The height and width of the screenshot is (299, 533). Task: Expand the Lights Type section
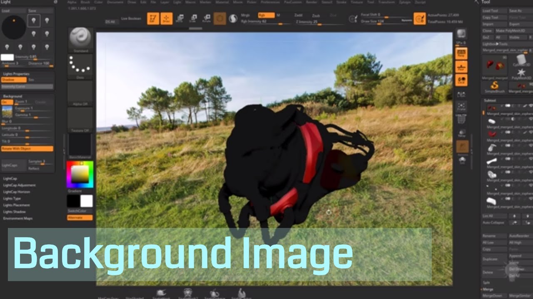pos(12,199)
